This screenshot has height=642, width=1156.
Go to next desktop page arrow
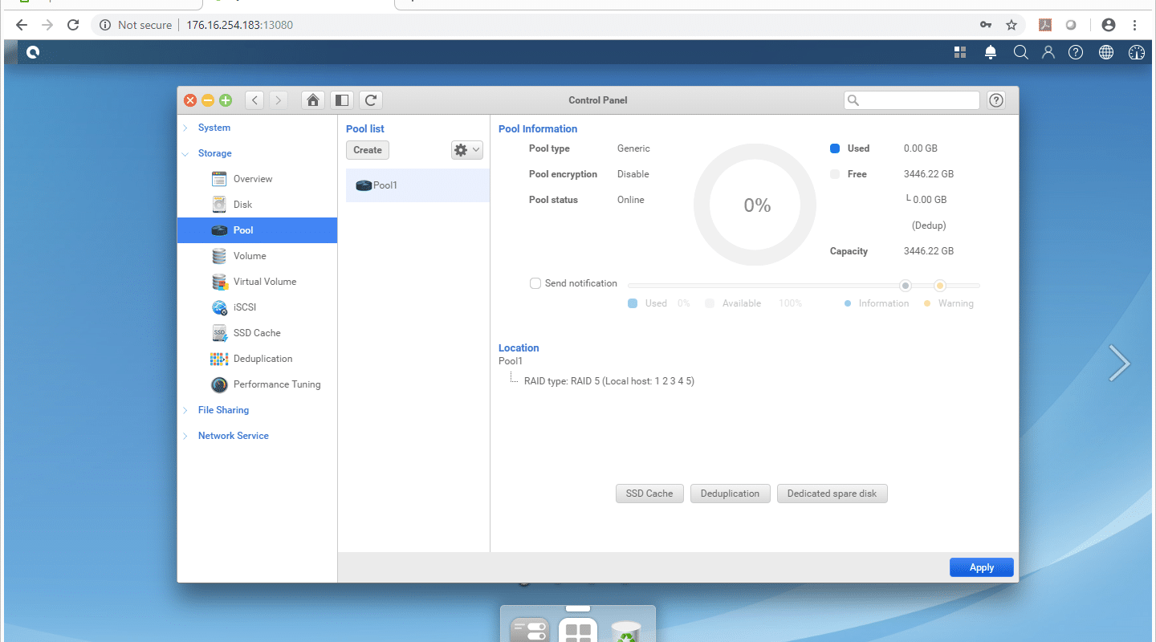click(1119, 364)
